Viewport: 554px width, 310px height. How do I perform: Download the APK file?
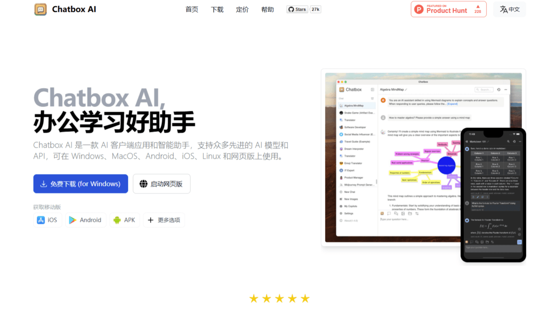click(x=125, y=220)
